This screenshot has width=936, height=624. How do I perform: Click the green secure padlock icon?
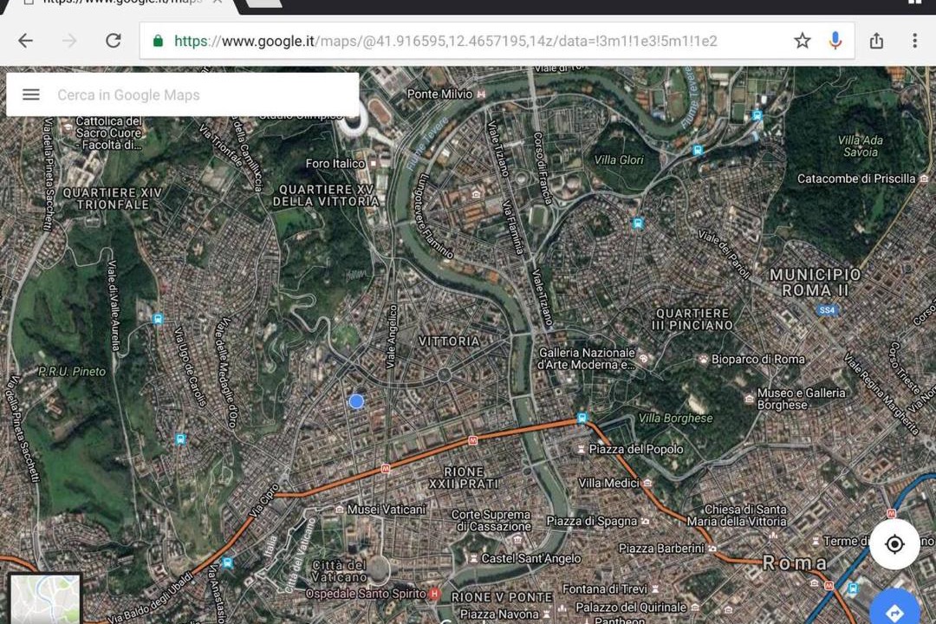tap(158, 41)
